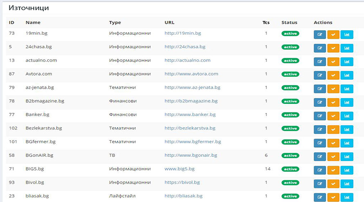
Task: Click orange checkmark for Bivol.bg
Action: 333,184
